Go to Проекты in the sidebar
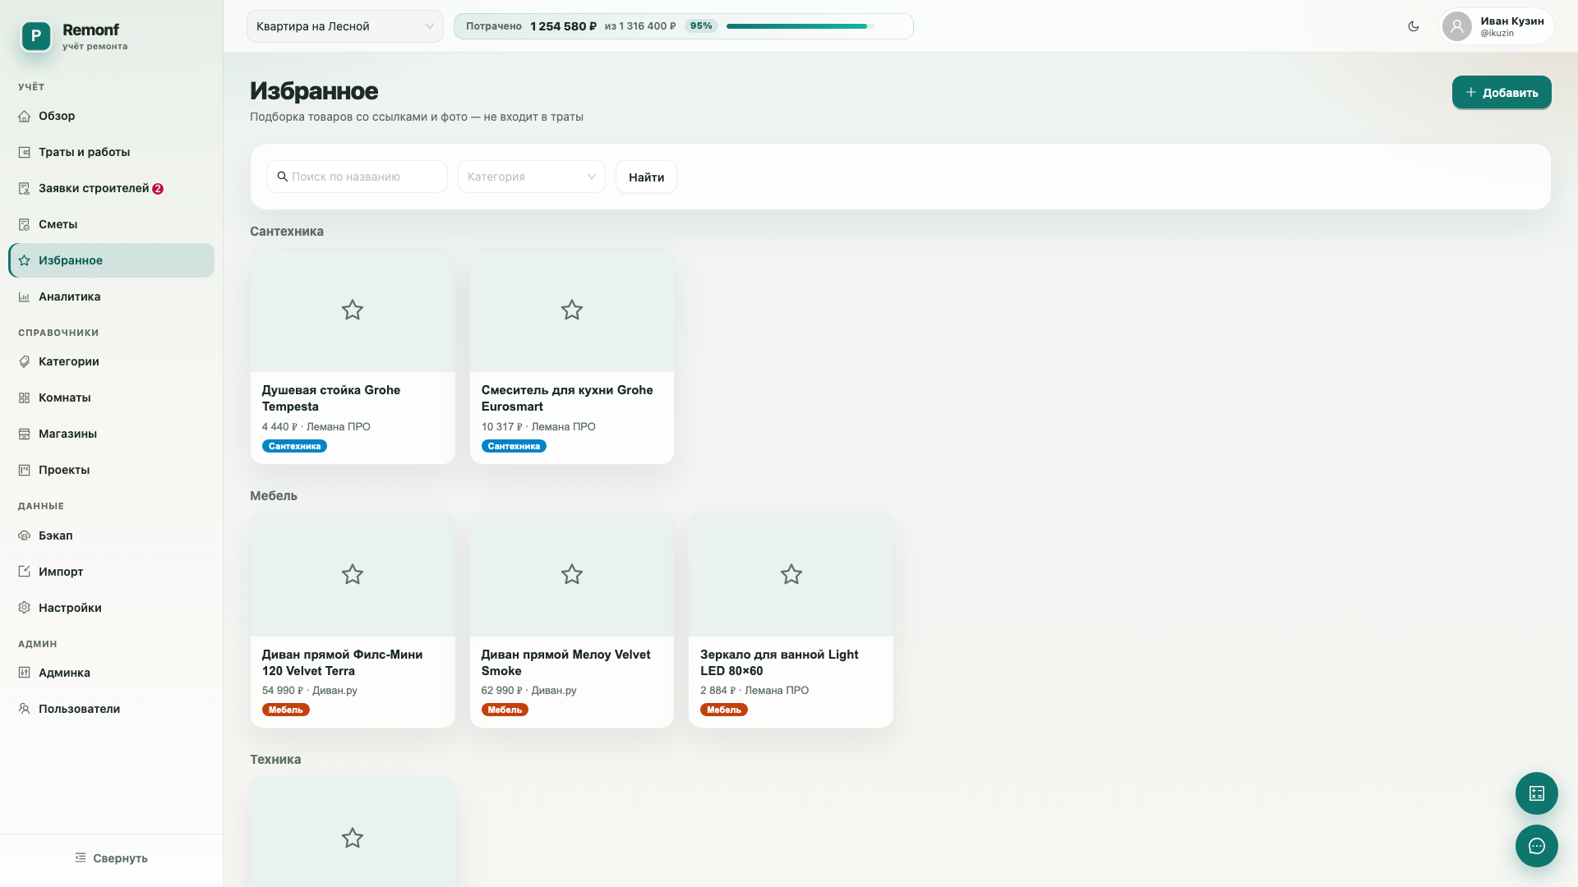Image resolution: width=1578 pixels, height=887 pixels. tap(112, 470)
